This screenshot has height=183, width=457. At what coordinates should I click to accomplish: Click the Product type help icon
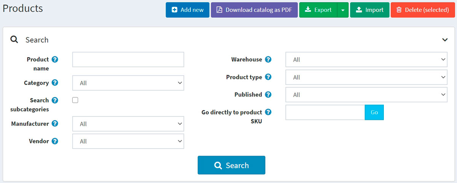268,77
